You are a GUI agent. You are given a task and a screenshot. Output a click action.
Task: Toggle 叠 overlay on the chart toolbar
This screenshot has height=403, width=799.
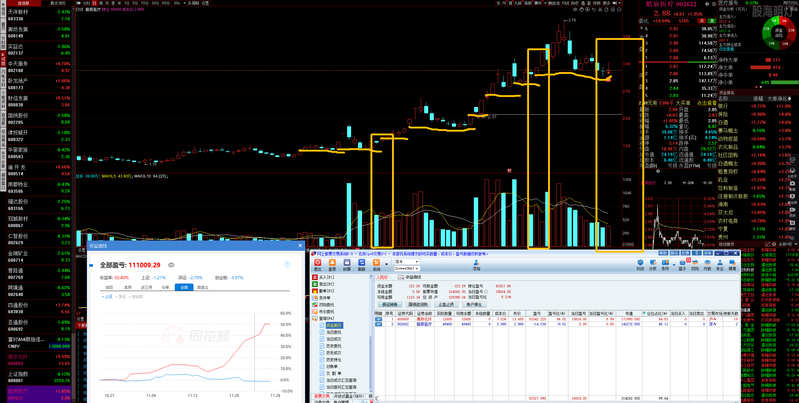click(x=583, y=3)
